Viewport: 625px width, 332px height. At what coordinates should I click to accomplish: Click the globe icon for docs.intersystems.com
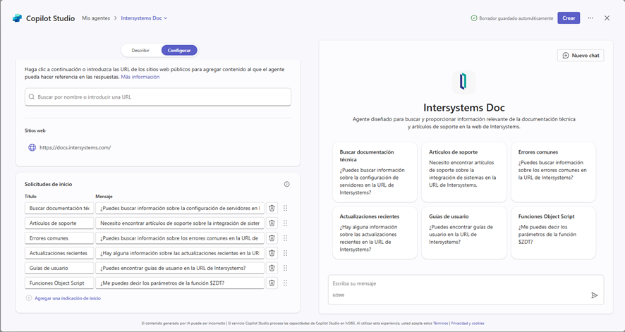coord(32,147)
